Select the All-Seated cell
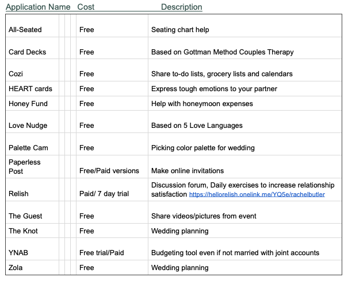Image resolution: width=348 pixels, height=281 pixels. coord(32,26)
